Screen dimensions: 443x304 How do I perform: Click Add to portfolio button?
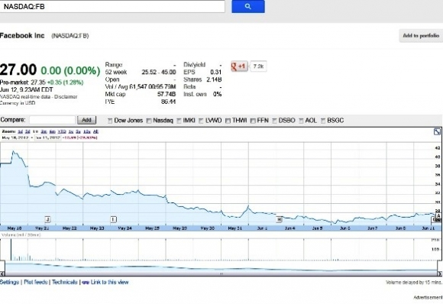click(x=421, y=36)
